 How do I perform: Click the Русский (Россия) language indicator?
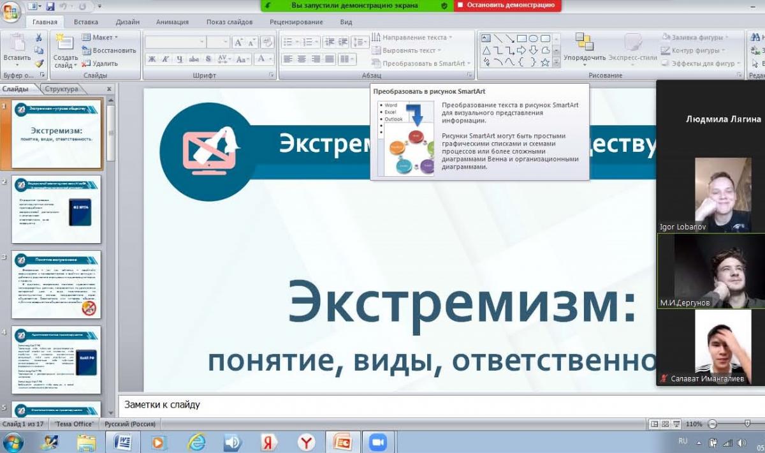click(x=131, y=424)
